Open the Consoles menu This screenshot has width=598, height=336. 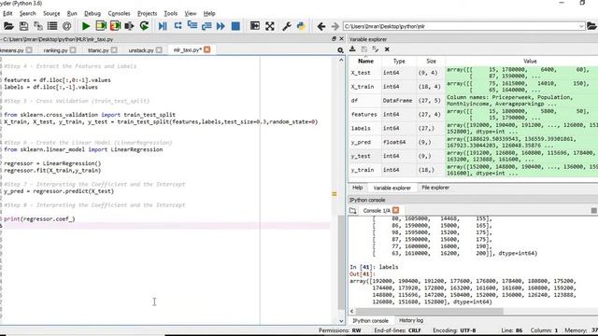119,13
